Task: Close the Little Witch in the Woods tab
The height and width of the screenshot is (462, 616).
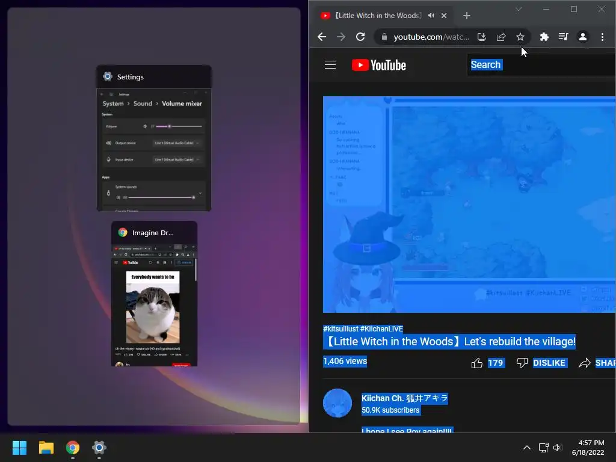Action: point(444,16)
